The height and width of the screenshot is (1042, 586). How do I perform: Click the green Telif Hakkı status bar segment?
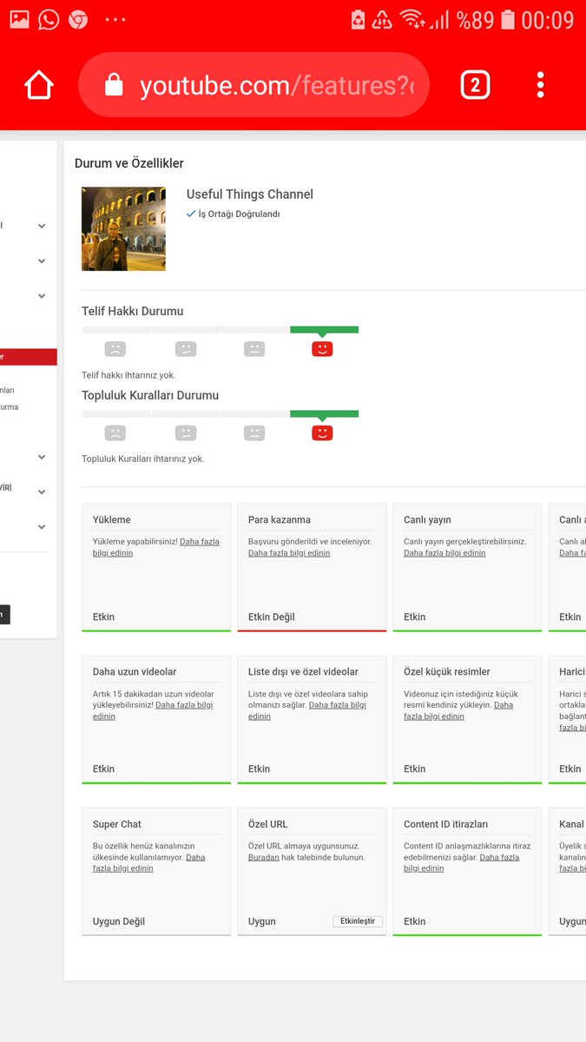point(324,330)
